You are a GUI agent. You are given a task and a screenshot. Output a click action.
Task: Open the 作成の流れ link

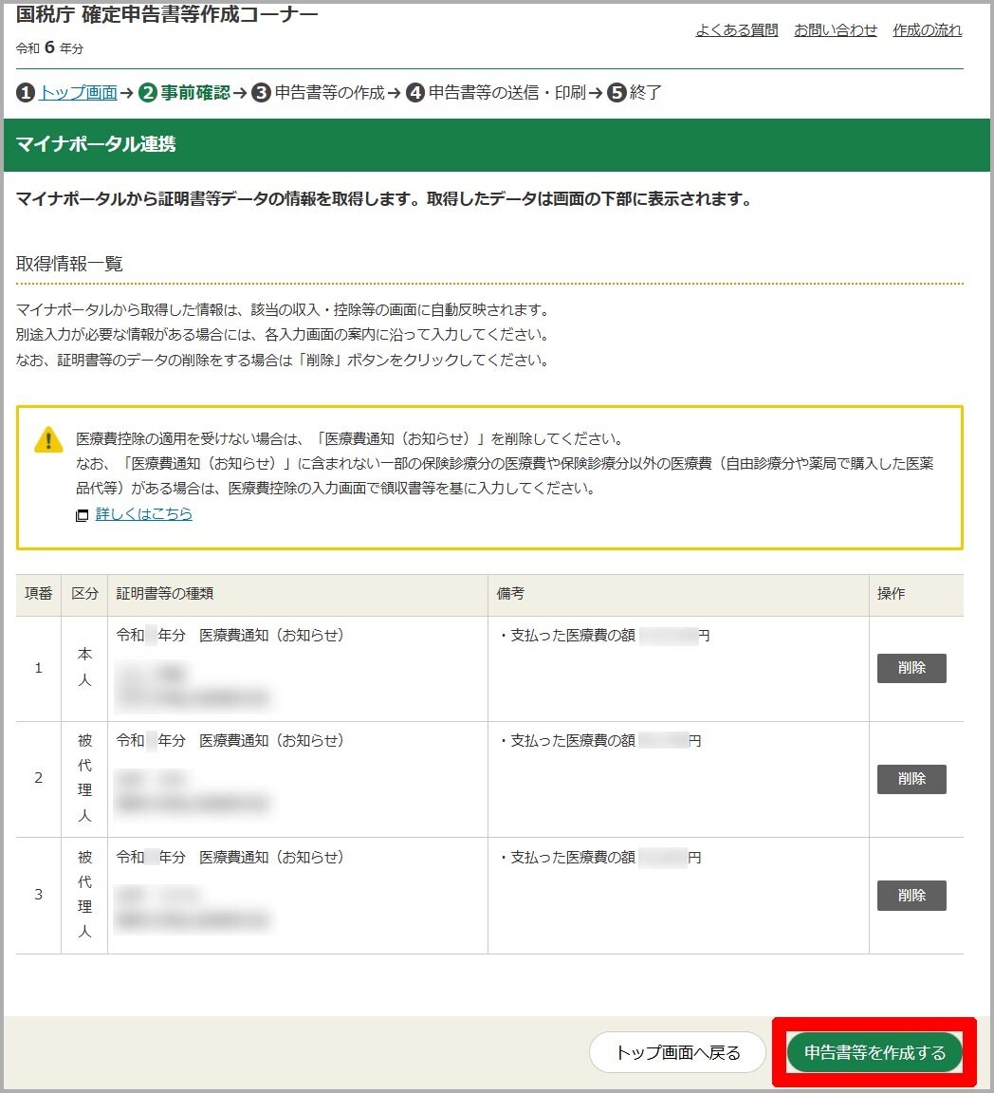pyautogui.click(x=927, y=30)
